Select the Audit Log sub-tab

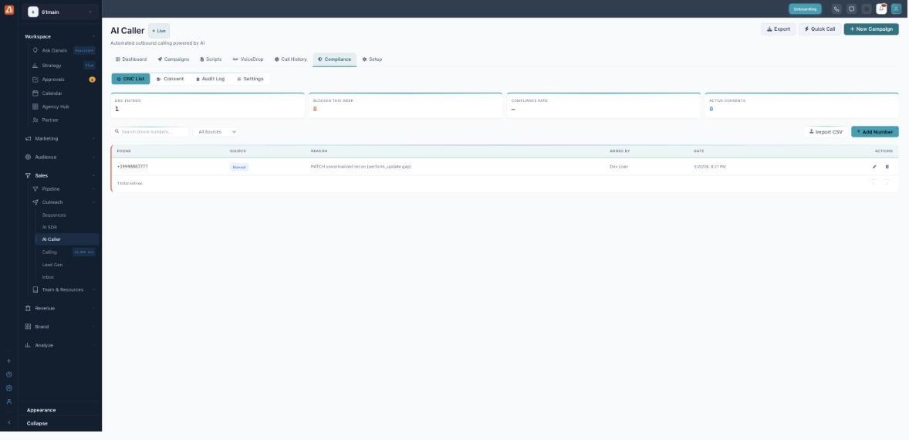click(210, 79)
